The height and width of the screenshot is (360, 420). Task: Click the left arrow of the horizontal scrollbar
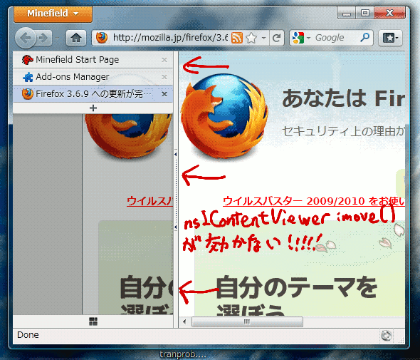[x=184, y=322]
